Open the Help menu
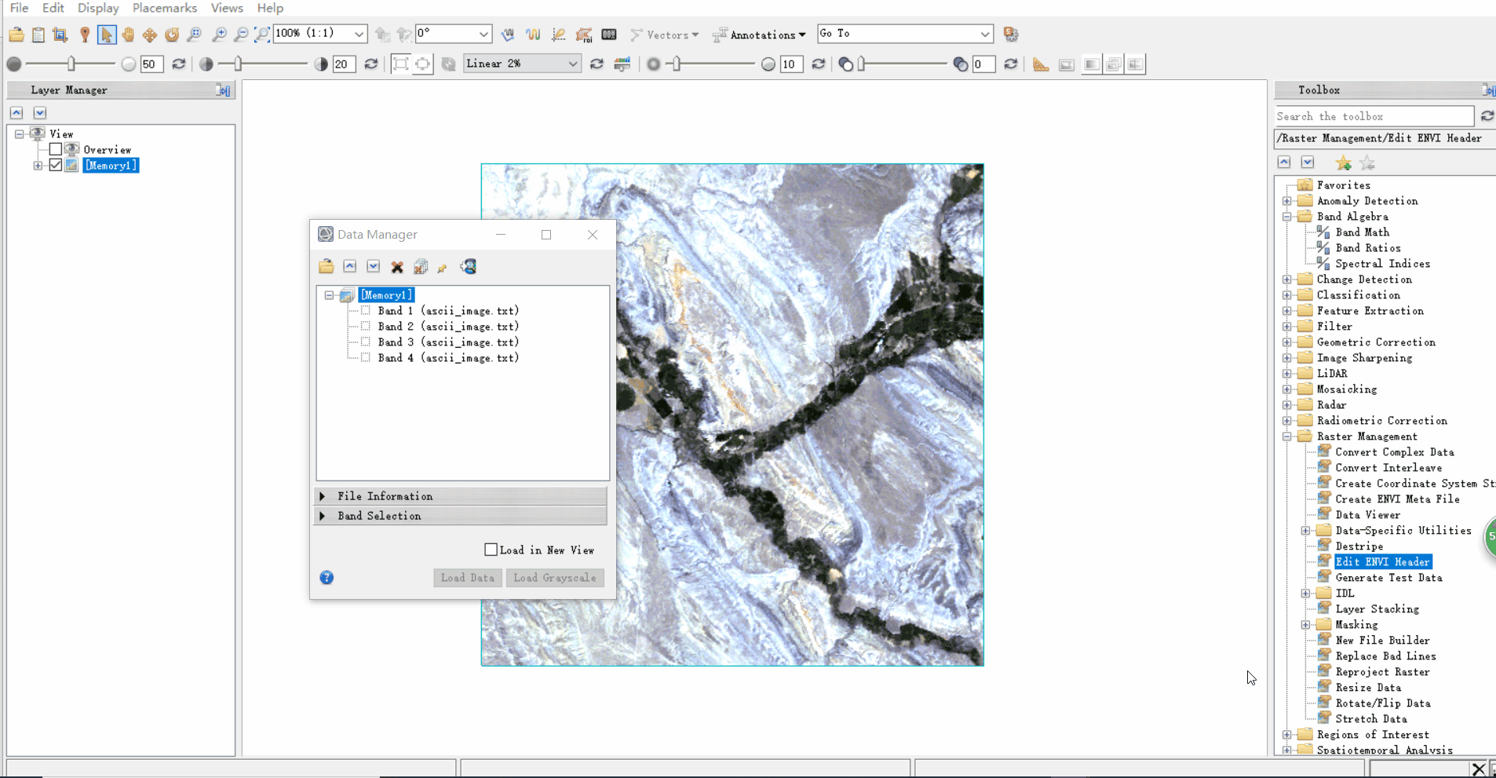The height and width of the screenshot is (778, 1496). tap(270, 8)
